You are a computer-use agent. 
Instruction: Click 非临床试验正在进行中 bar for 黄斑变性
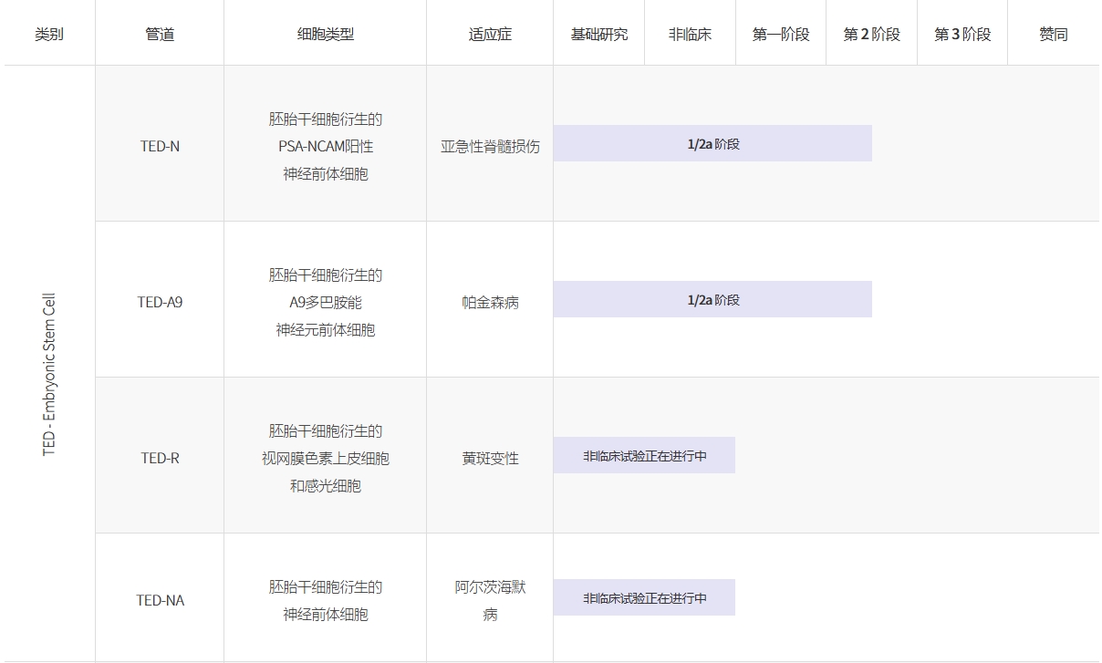pos(644,455)
